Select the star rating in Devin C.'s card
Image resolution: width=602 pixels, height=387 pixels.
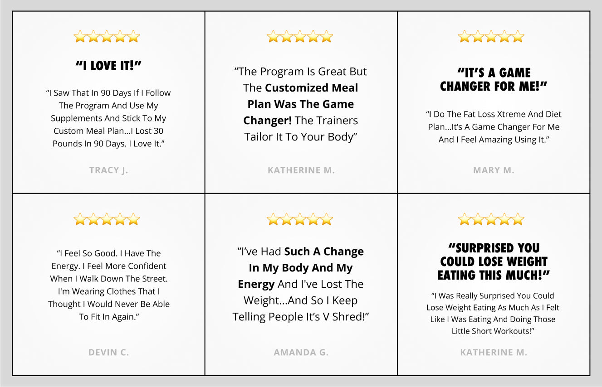(x=107, y=219)
